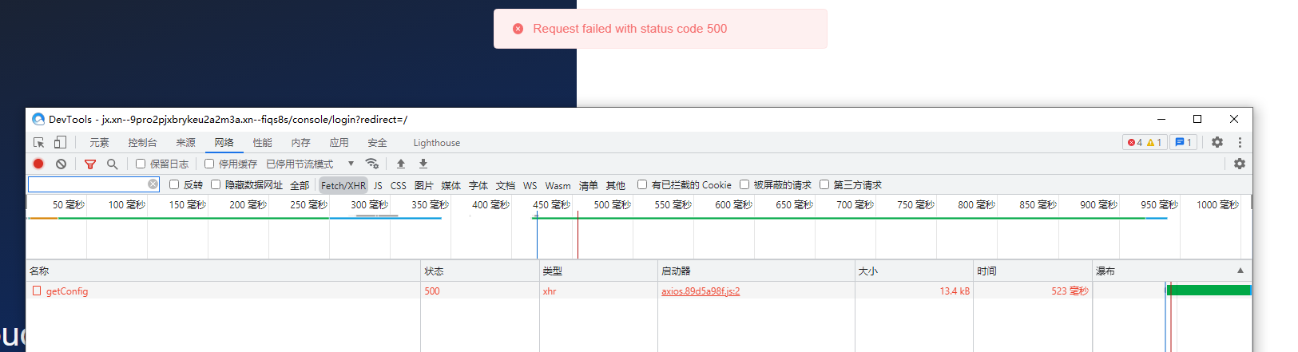Filter requests by 其他 type

pyautogui.click(x=616, y=185)
